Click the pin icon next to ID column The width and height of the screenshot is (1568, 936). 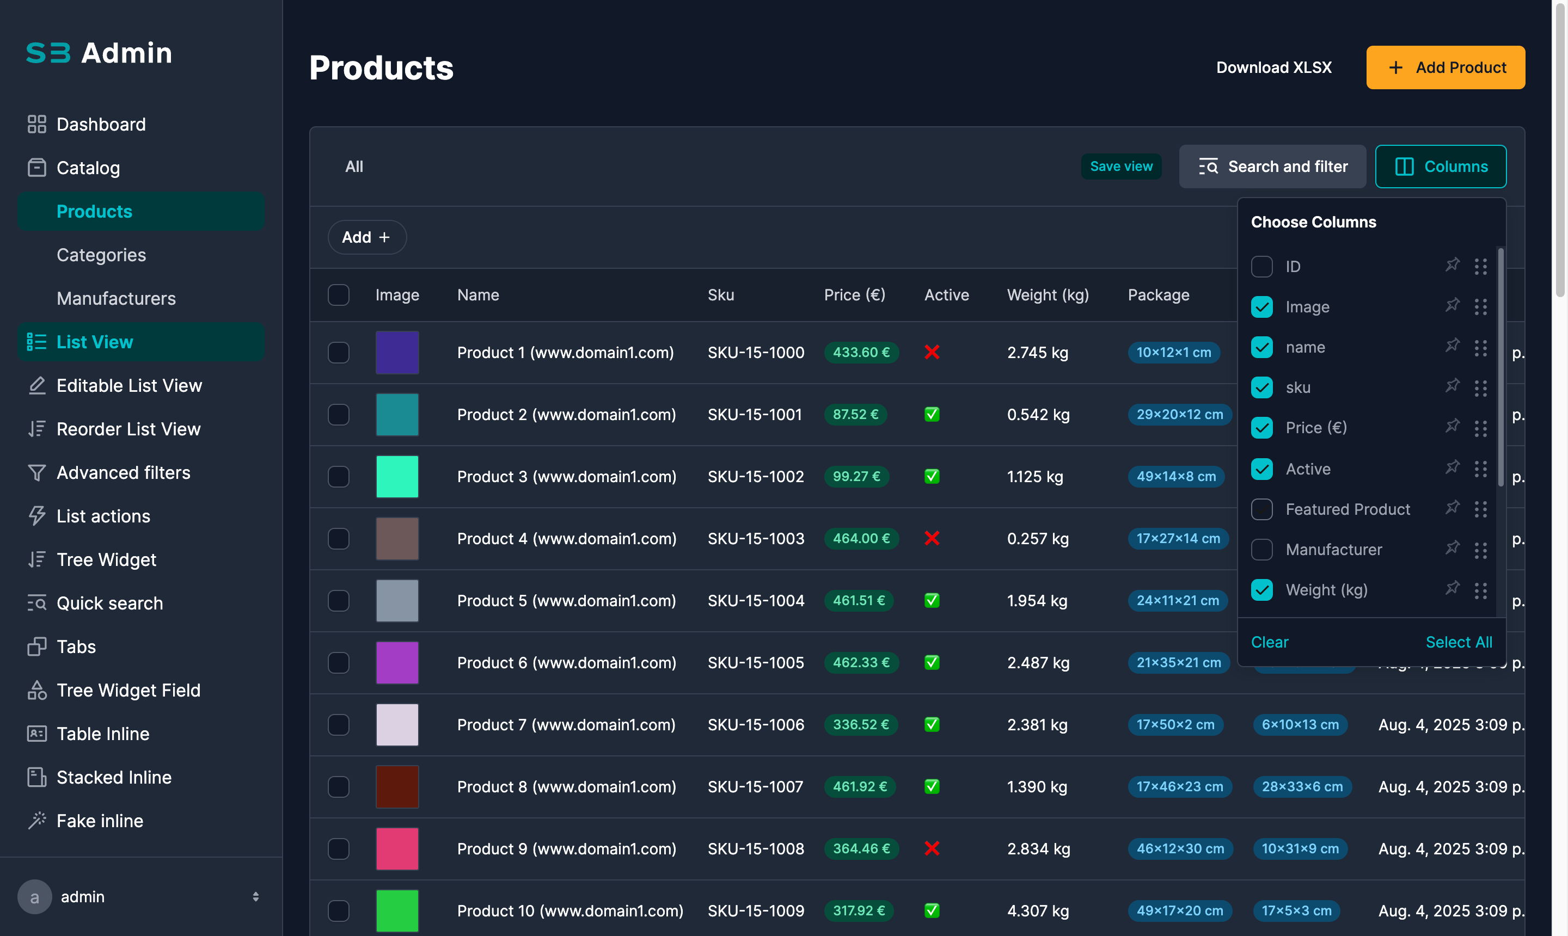pos(1452,265)
